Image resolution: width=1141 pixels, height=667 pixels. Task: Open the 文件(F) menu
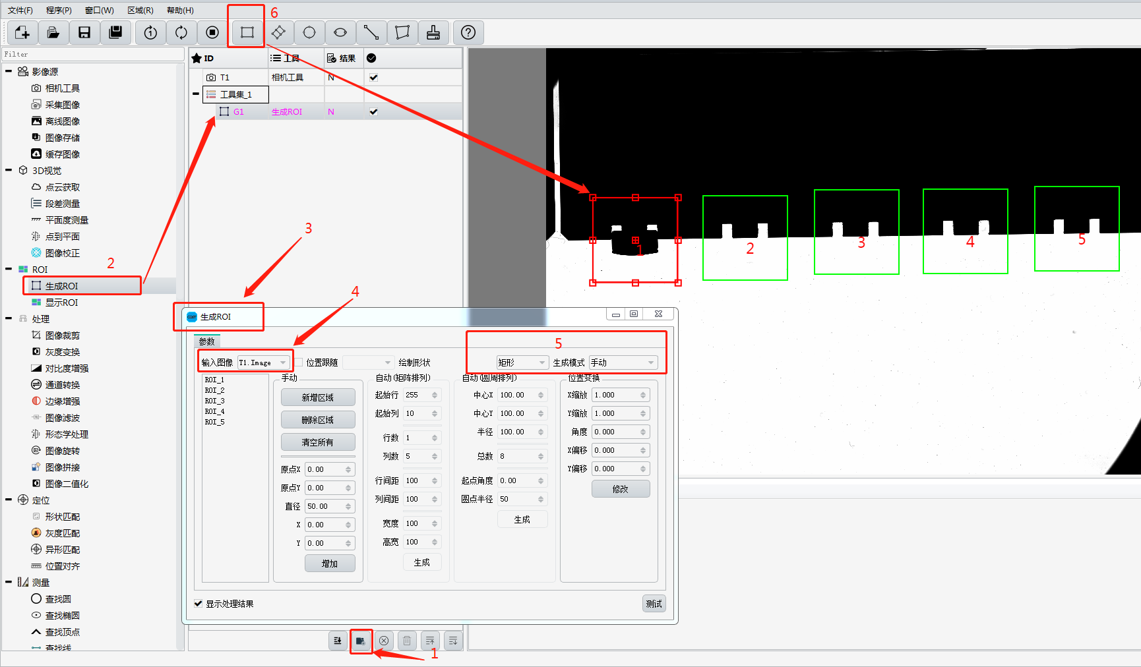[20, 10]
